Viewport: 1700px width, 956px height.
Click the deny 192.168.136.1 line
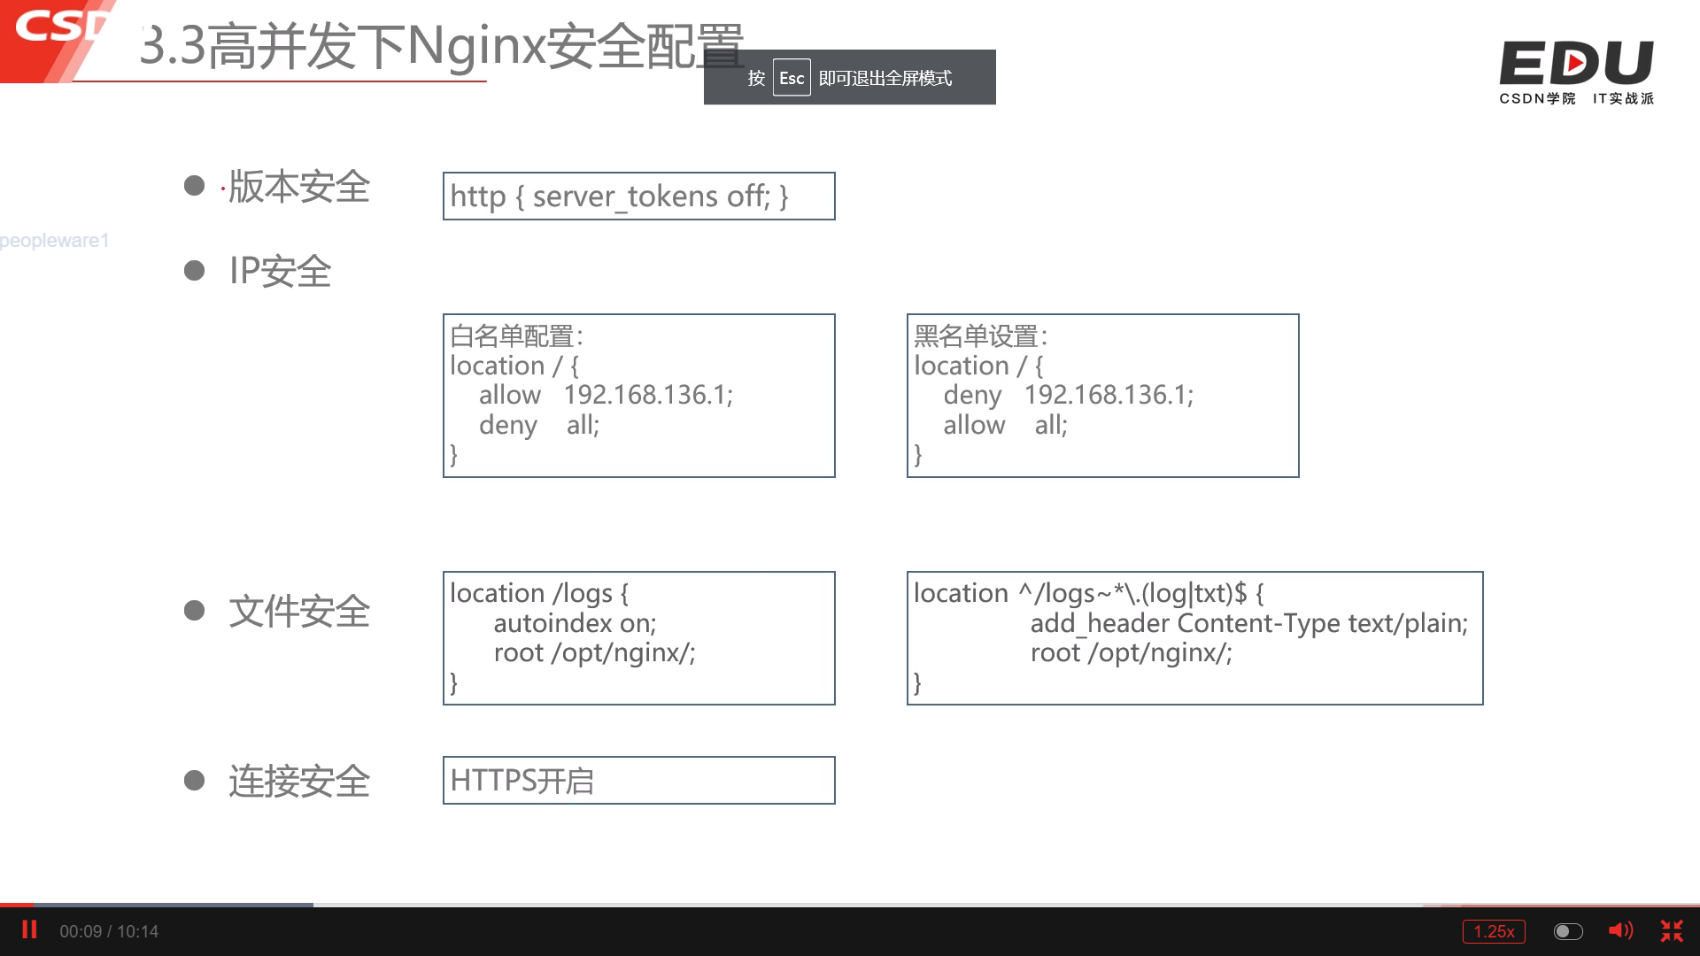pyautogui.click(x=1068, y=395)
